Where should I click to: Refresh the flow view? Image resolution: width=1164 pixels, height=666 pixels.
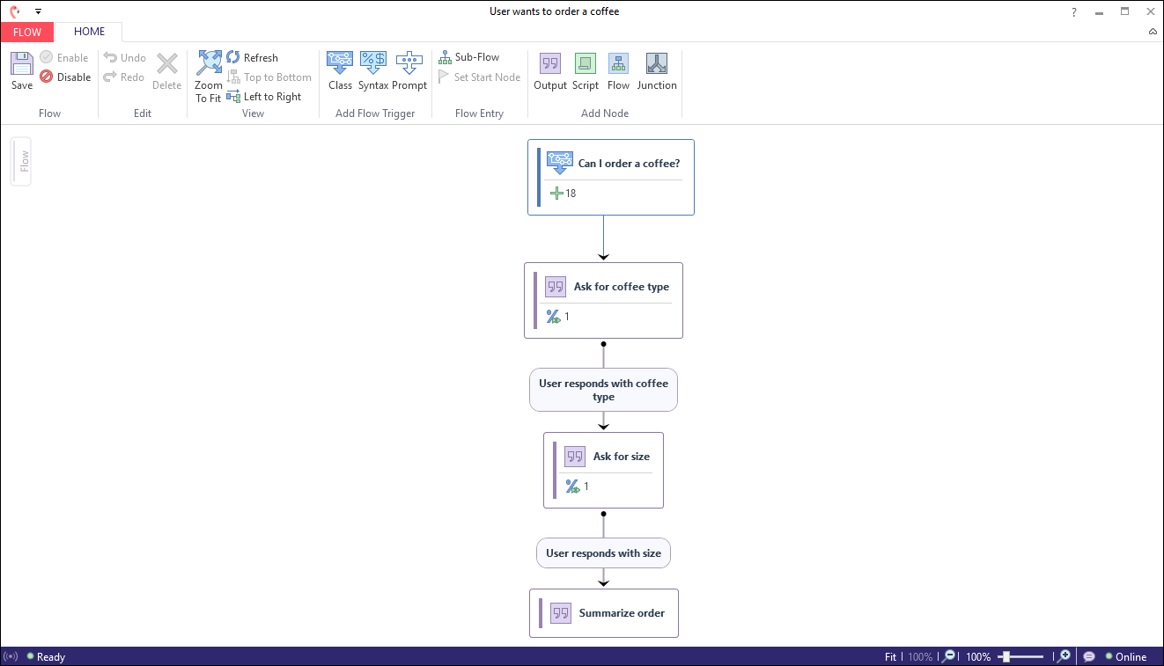(x=252, y=58)
